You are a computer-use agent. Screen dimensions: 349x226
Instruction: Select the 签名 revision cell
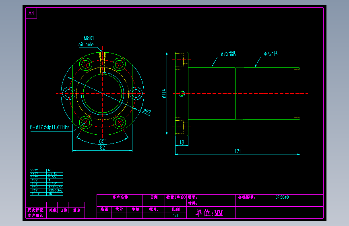click(77, 210)
